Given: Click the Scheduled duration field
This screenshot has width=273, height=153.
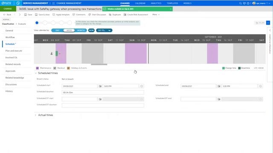Looking at the screenshot, I should pyautogui.click(x=103, y=93).
